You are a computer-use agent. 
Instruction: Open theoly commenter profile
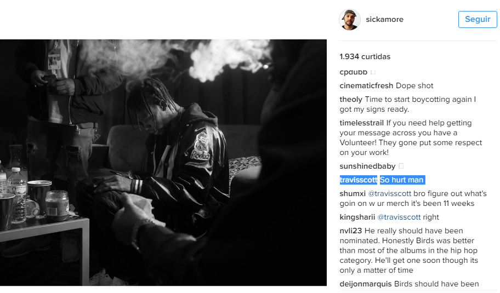point(351,99)
